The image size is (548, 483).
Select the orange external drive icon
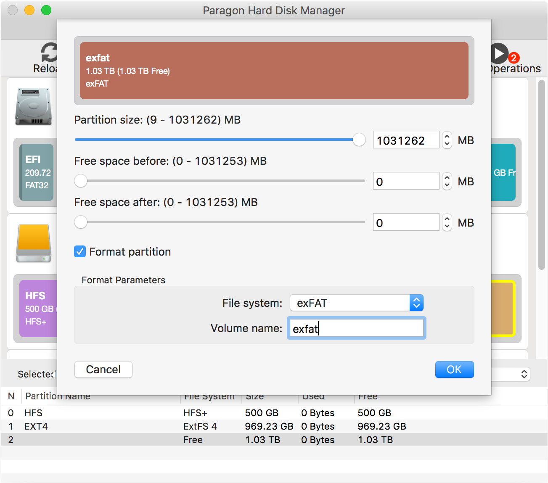[34, 243]
